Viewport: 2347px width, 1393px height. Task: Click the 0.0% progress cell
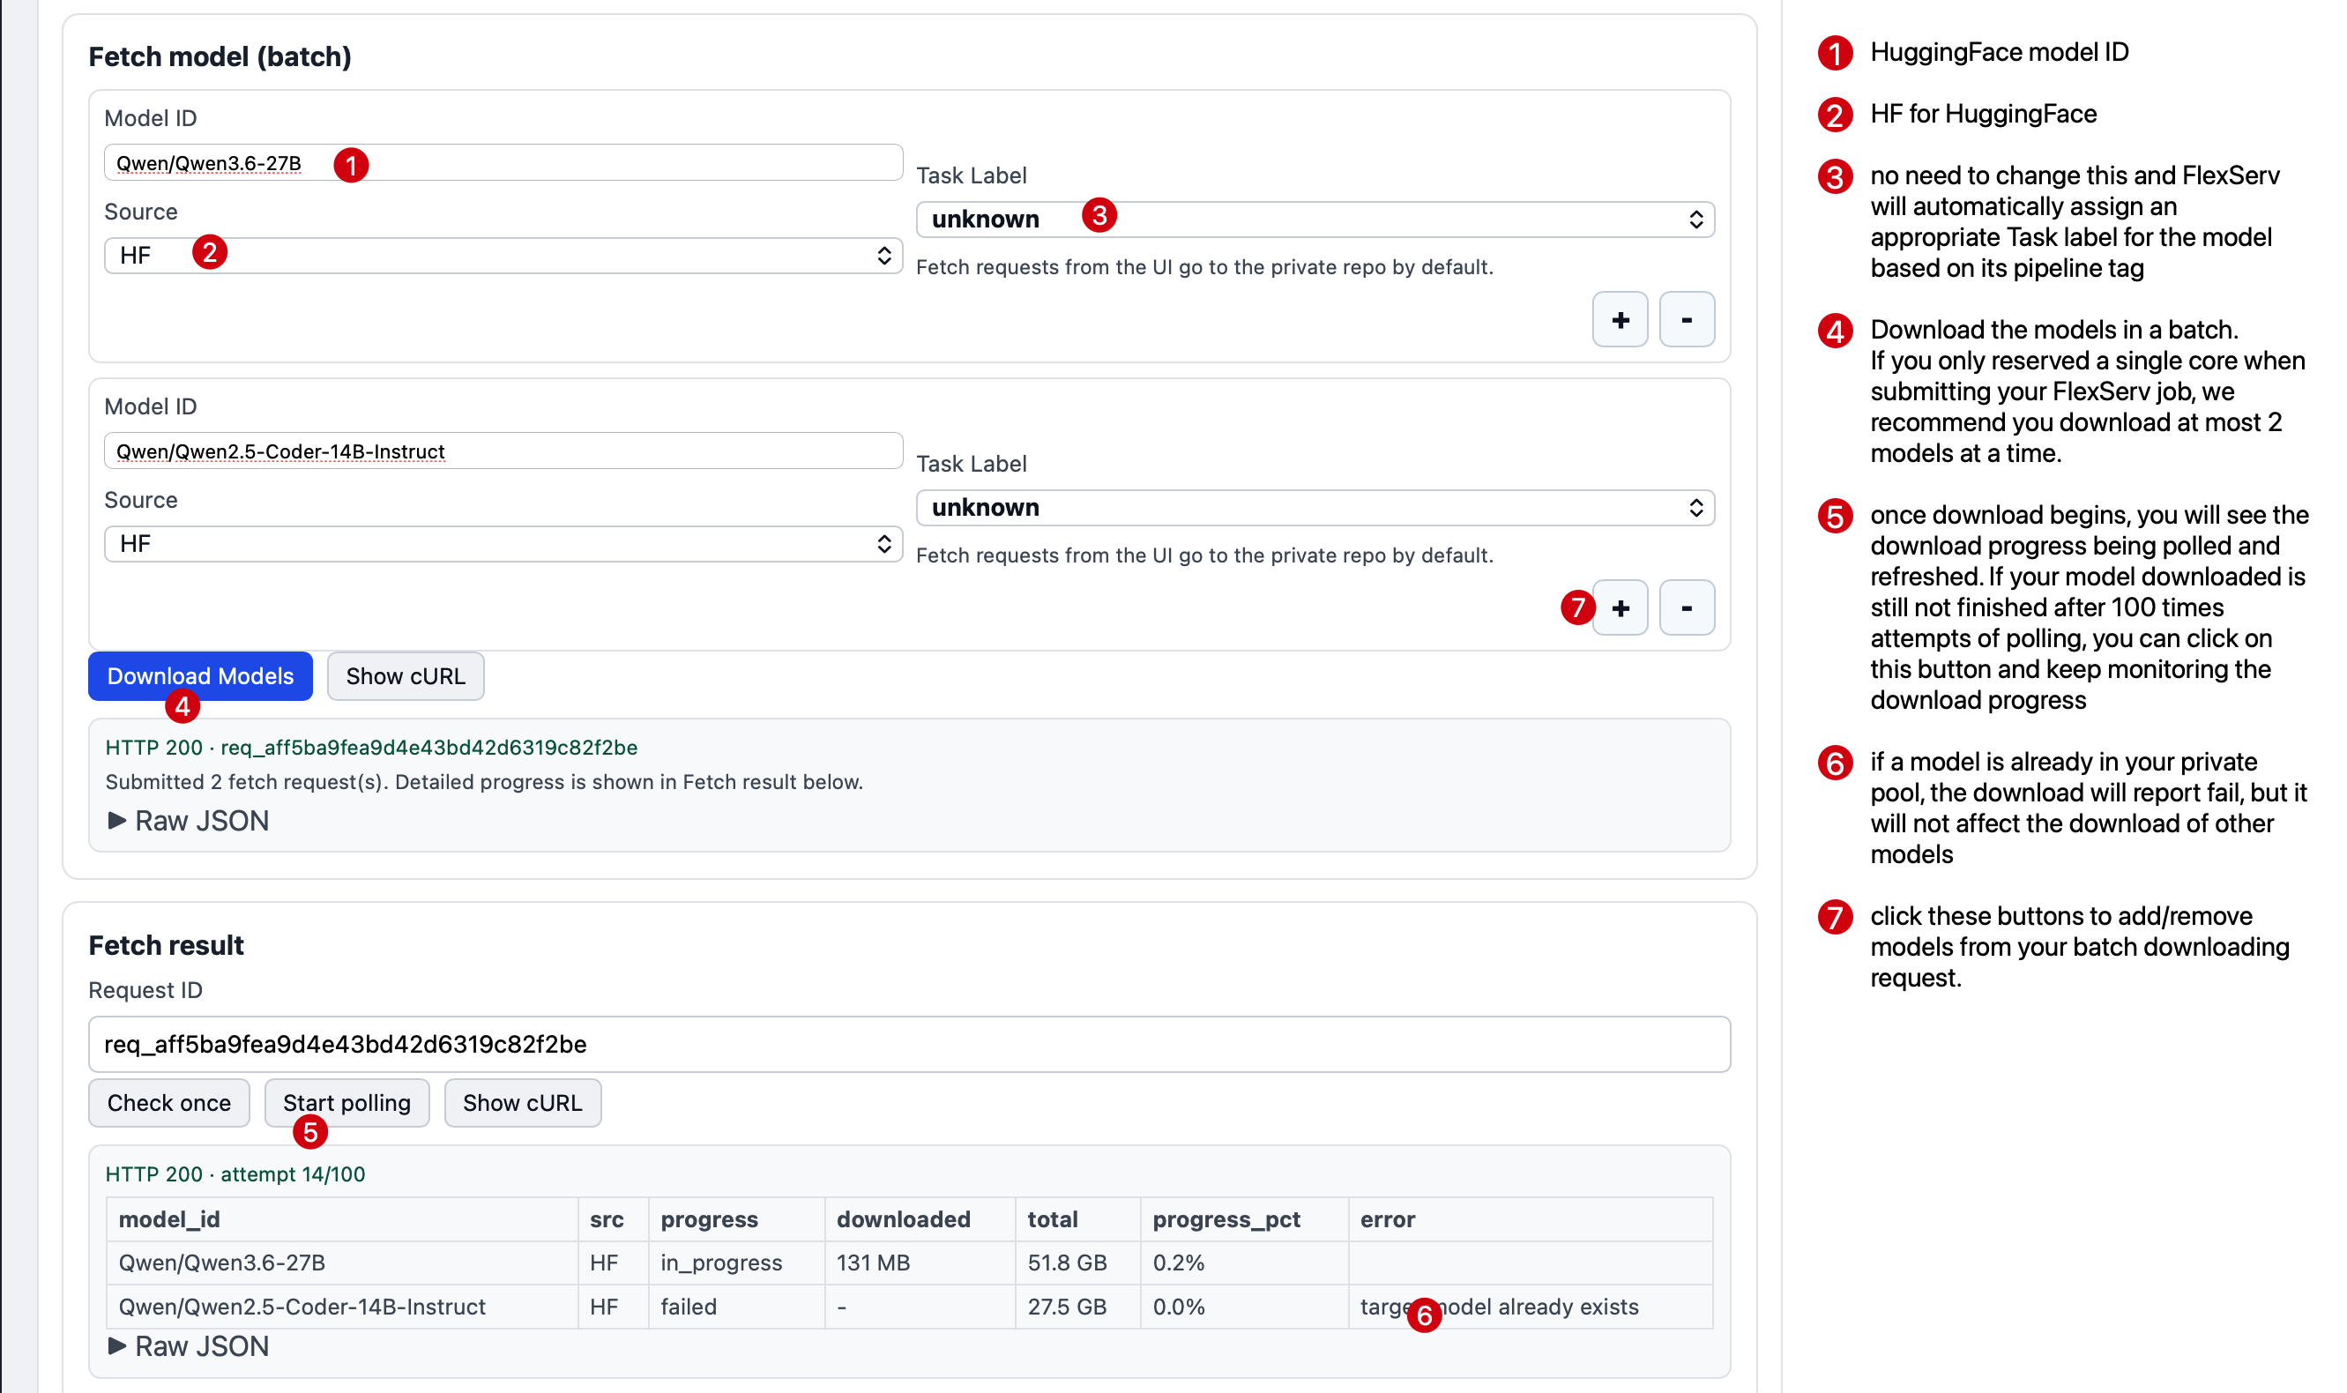point(1244,1306)
